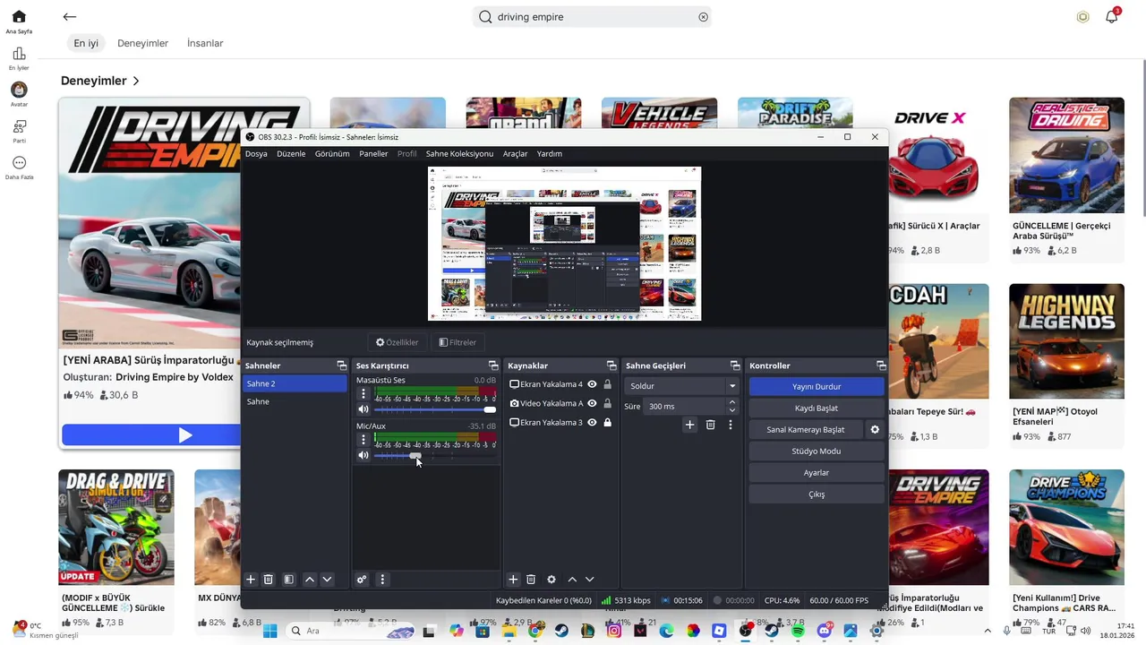The height and width of the screenshot is (645, 1146).
Task: Mute Mic/Aux speaker icon
Action: (x=363, y=455)
